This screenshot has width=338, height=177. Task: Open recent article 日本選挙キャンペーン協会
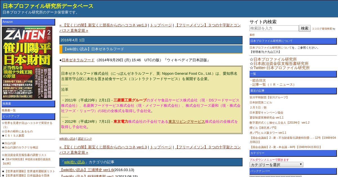266,113
